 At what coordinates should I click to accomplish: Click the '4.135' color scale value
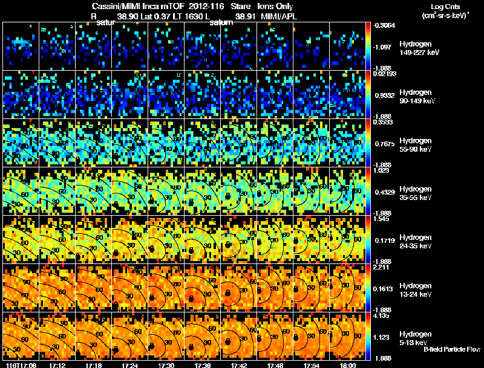[x=381, y=315]
